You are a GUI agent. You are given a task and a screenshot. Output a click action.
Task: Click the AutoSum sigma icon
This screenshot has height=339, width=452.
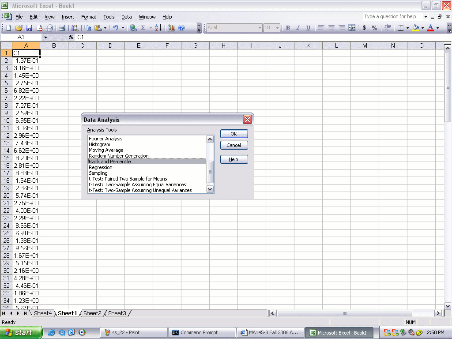click(x=143, y=28)
